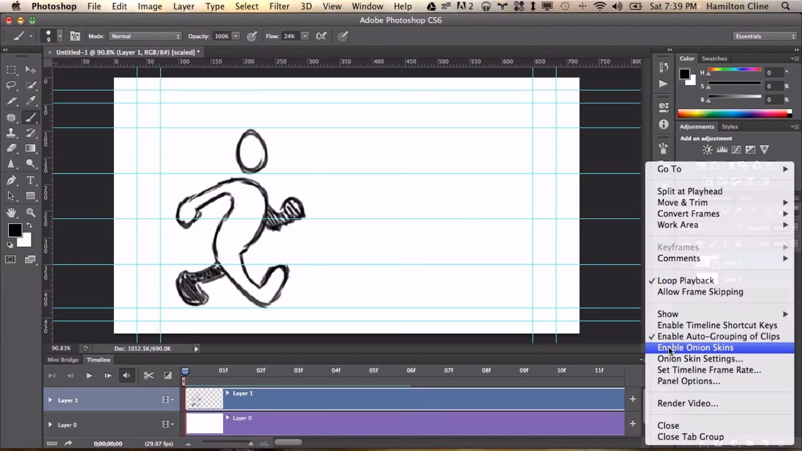This screenshot has height=451, width=802.
Task: Toggle the brush panel button
Action: tap(75, 36)
